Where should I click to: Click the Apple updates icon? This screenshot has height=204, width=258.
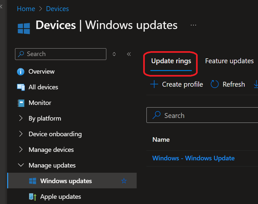coord(33,197)
